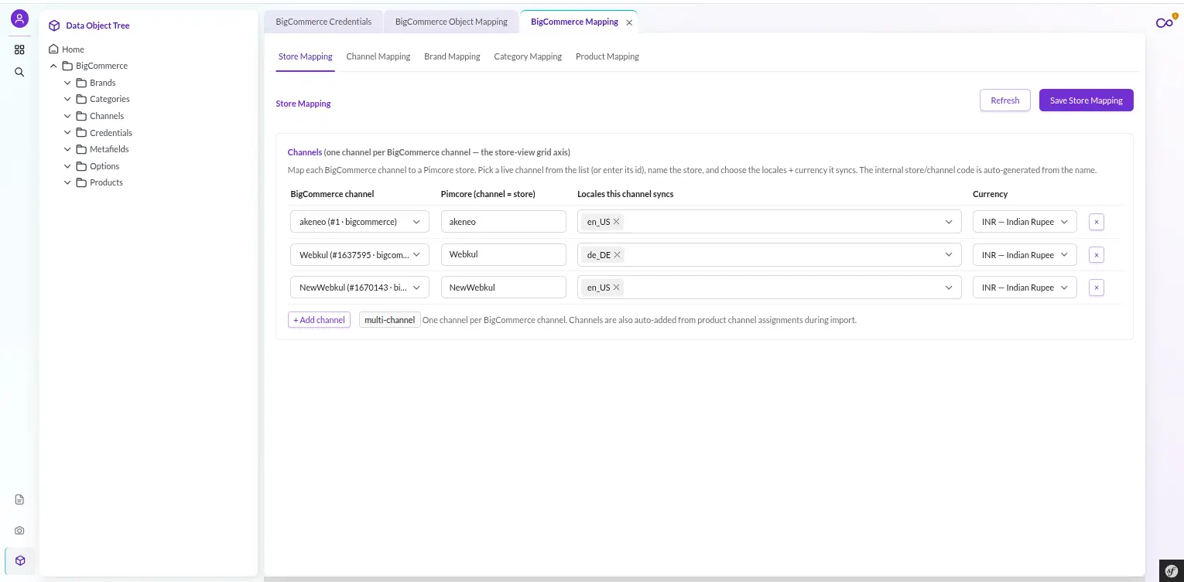1184x582 pixels.
Task: Open currency dropdown in Webkul row
Action: click(x=1025, y=255)
